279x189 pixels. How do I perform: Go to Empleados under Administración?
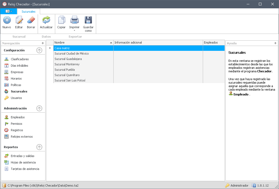(18, 117)
